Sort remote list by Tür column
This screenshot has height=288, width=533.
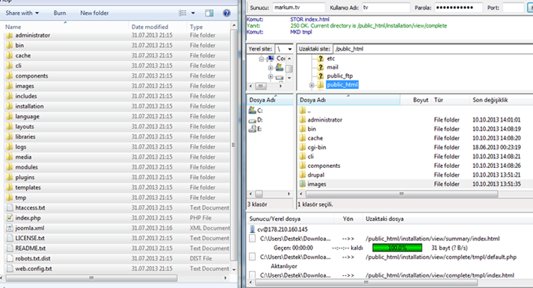451,100
